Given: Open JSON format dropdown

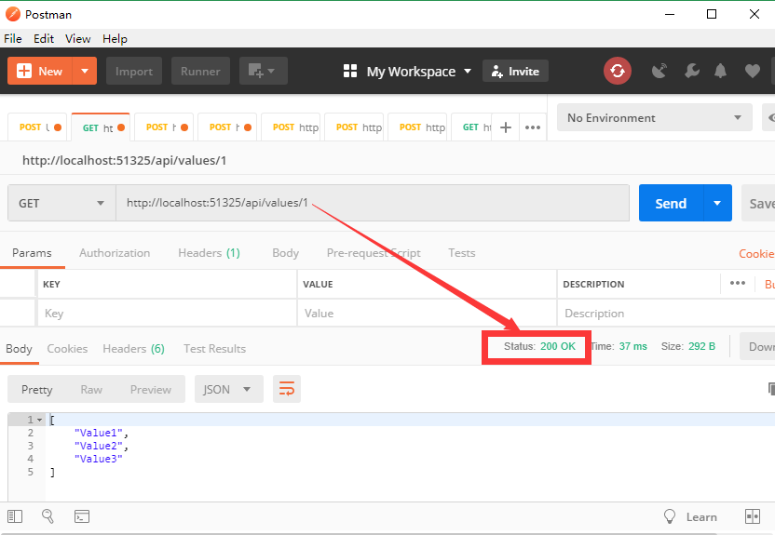Looking at the screenshot, I should coord(228,389).
